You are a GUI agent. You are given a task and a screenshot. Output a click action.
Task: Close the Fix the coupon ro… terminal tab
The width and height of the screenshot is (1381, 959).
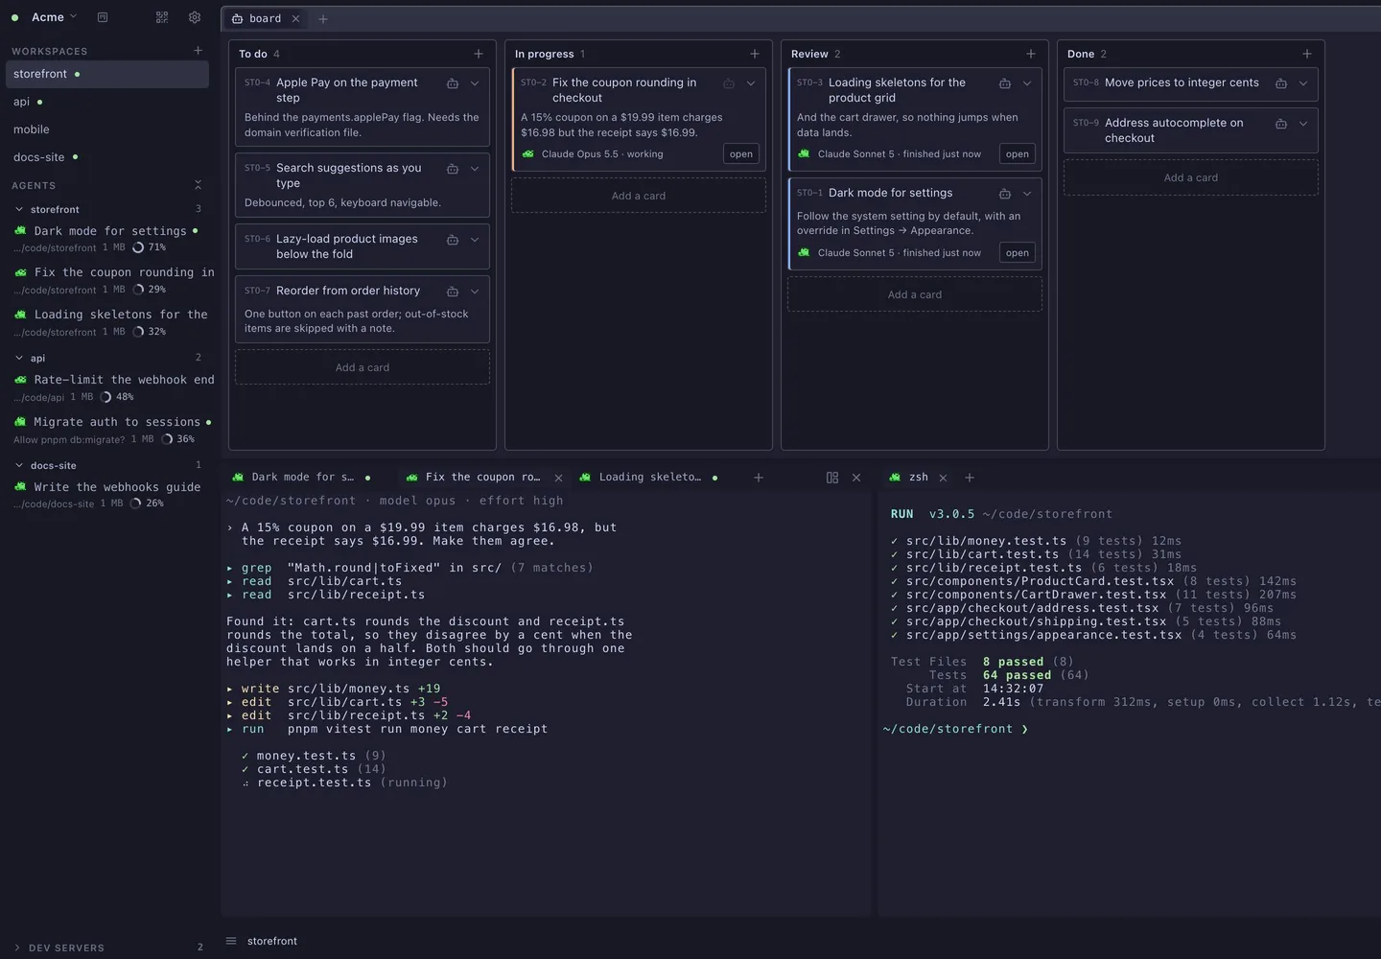pyautogui.click(x=558, y=478)
